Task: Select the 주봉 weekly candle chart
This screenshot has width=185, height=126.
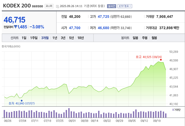Action: click(145, 38)
